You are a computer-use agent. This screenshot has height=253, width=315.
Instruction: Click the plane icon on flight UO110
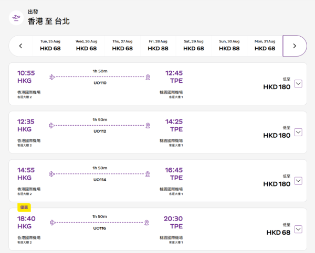pyautogui.click(x=52, y=77)
